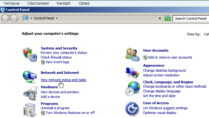Click Add or remove user accounts

(x=170, y=57)
